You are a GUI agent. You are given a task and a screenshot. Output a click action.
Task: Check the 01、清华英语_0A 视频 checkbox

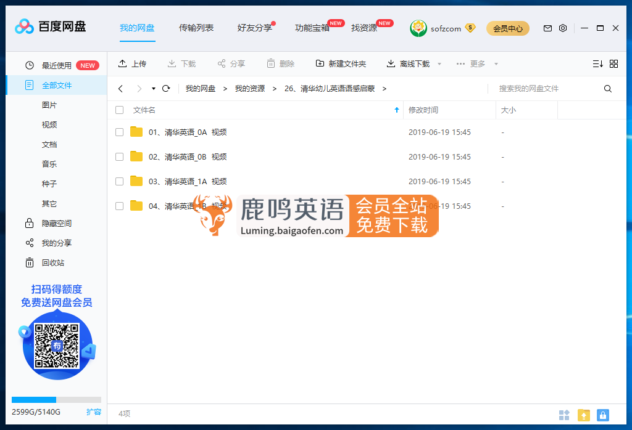[119, 132]
